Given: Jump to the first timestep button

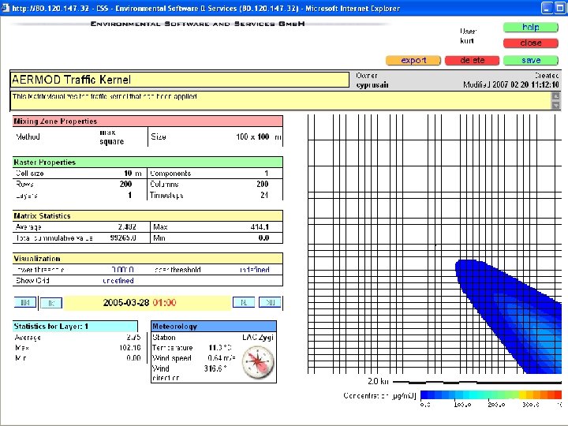Looking at the screenshot, I should pyautogui.click(x=24, y=302).
